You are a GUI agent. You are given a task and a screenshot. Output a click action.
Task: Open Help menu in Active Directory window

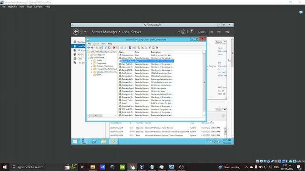tap(110, 44)
